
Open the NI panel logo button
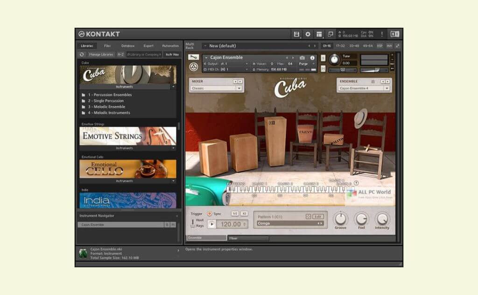pos(395,34)
